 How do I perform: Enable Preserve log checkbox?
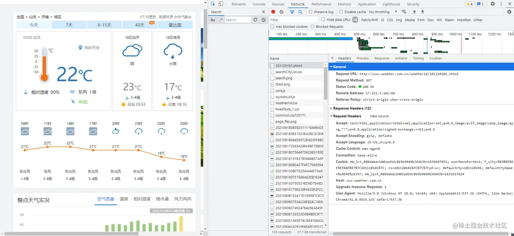(x=310, y=12)
